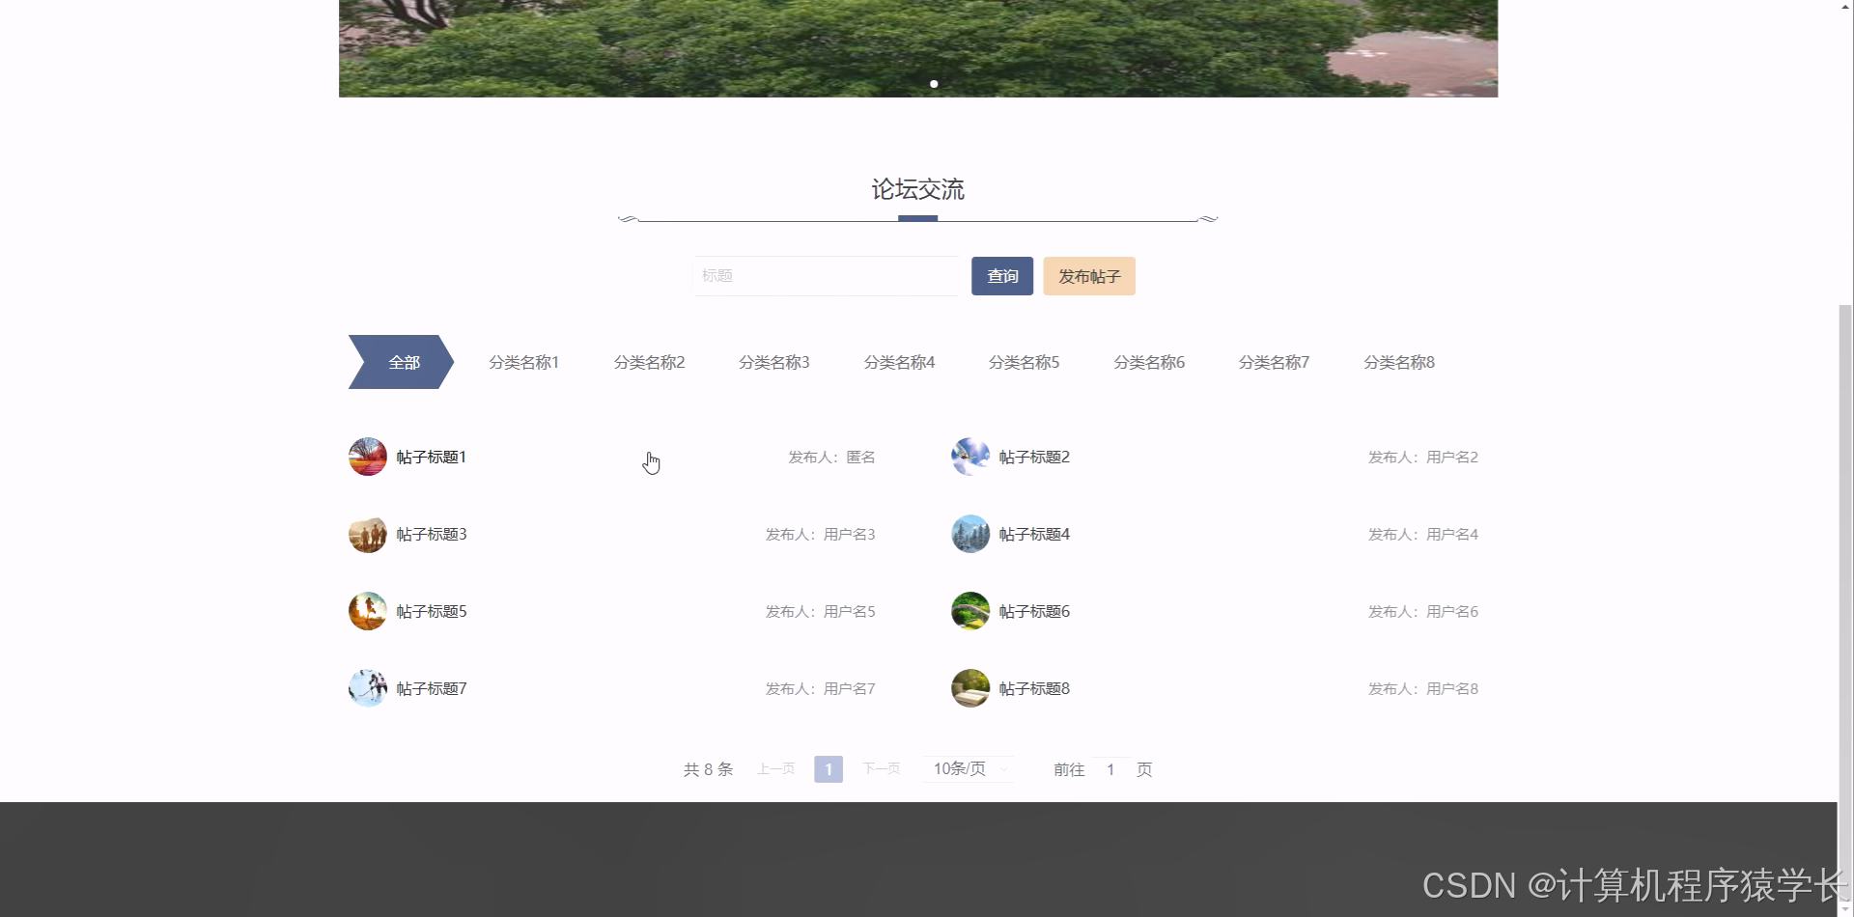Select the 分类名称3 category tab
This screenshot has height=917, width=1854.
[773, 361]
